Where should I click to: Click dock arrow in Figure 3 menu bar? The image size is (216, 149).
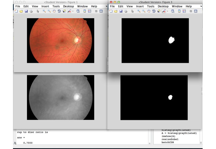pos(201,6)
